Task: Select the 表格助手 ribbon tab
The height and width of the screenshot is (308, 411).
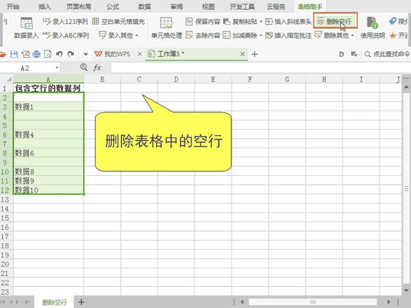Action: coord(310,6)
